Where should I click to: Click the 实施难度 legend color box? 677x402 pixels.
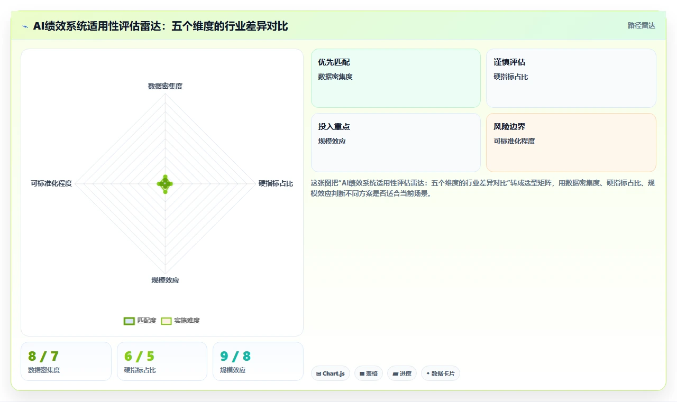[x=167, y=321]
